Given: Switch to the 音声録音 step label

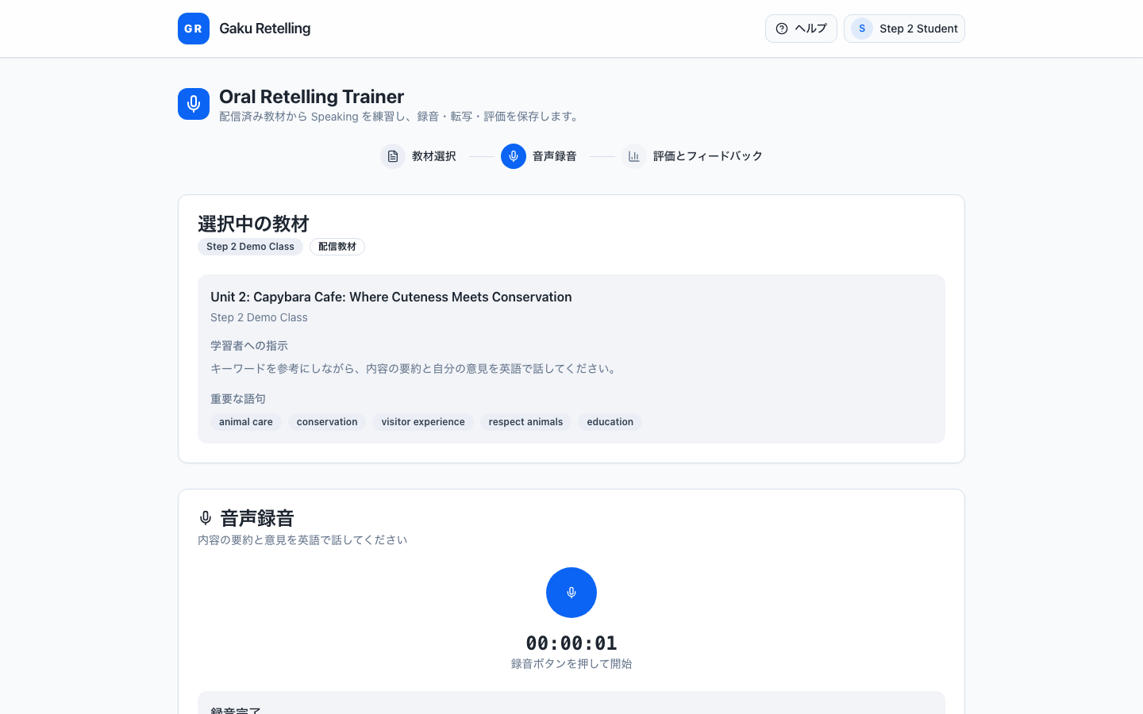Looking at the screenshot, I should (x=555, y=156).
